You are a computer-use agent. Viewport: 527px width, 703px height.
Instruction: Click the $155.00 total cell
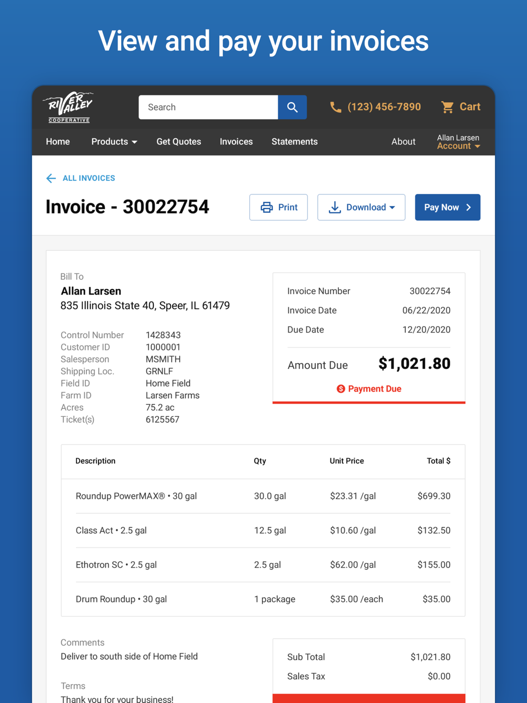point(434,565)
